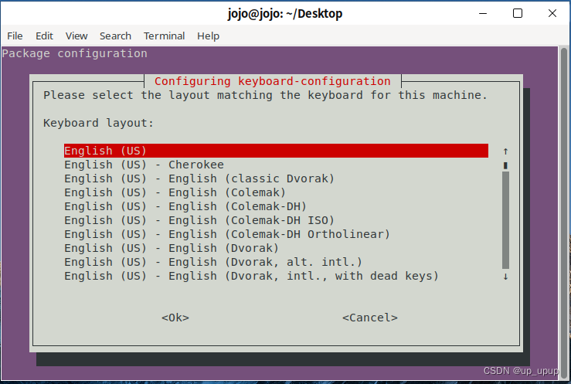This screenshot has width=571, height=384.
Task: Open the Help menu
Action: [209, 36]
